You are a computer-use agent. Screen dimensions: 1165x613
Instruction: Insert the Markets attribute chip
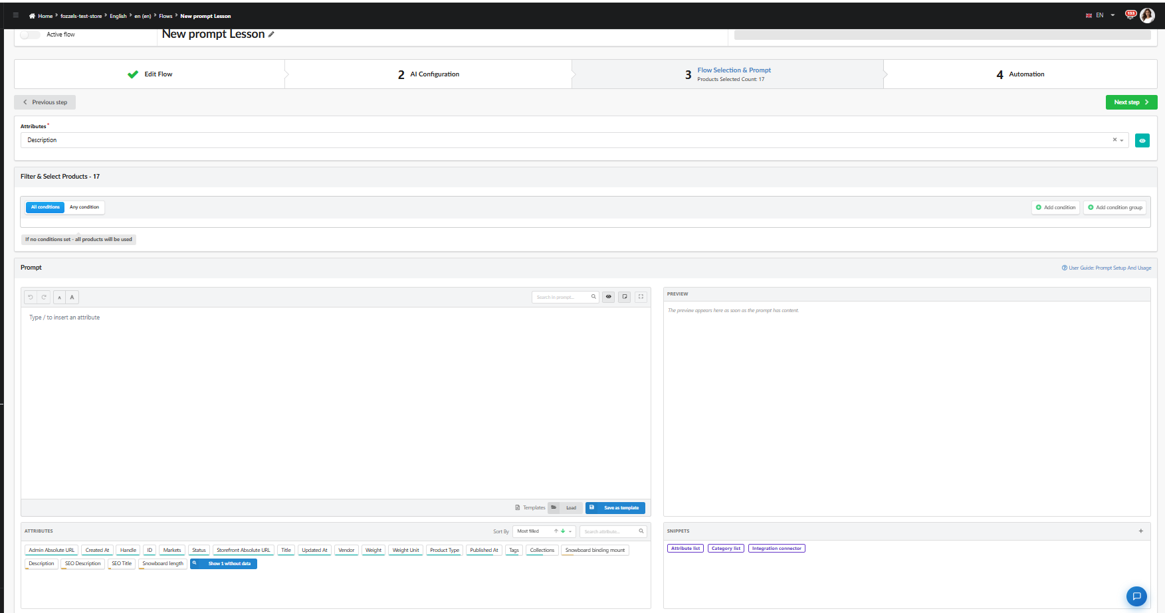coord(172,550)
